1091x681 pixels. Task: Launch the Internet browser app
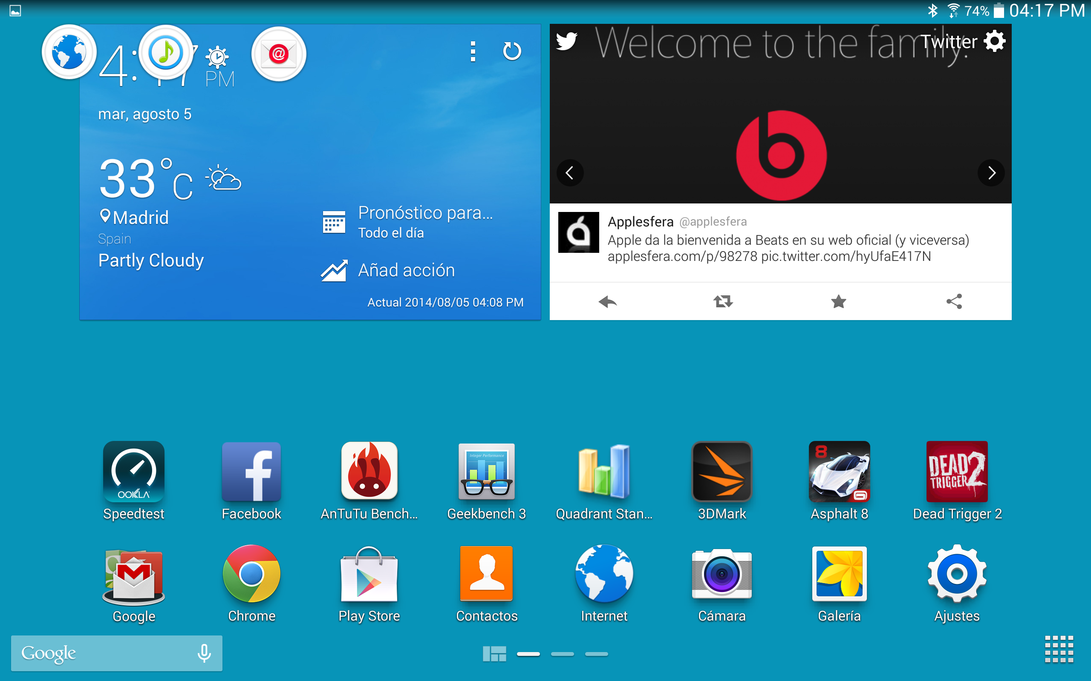[604, 574]
